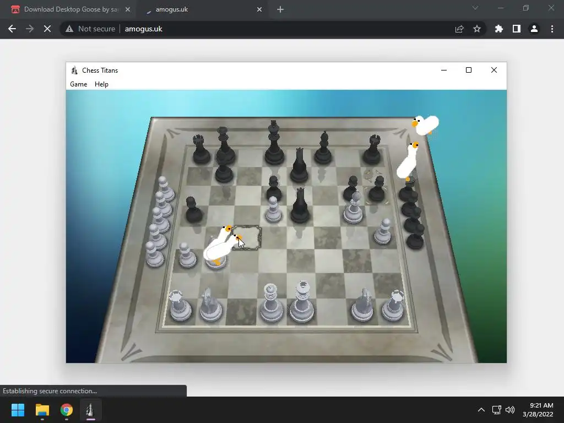Stop loading the page
Viewport: 564px width, 423px height.
(x=47, y=29)
